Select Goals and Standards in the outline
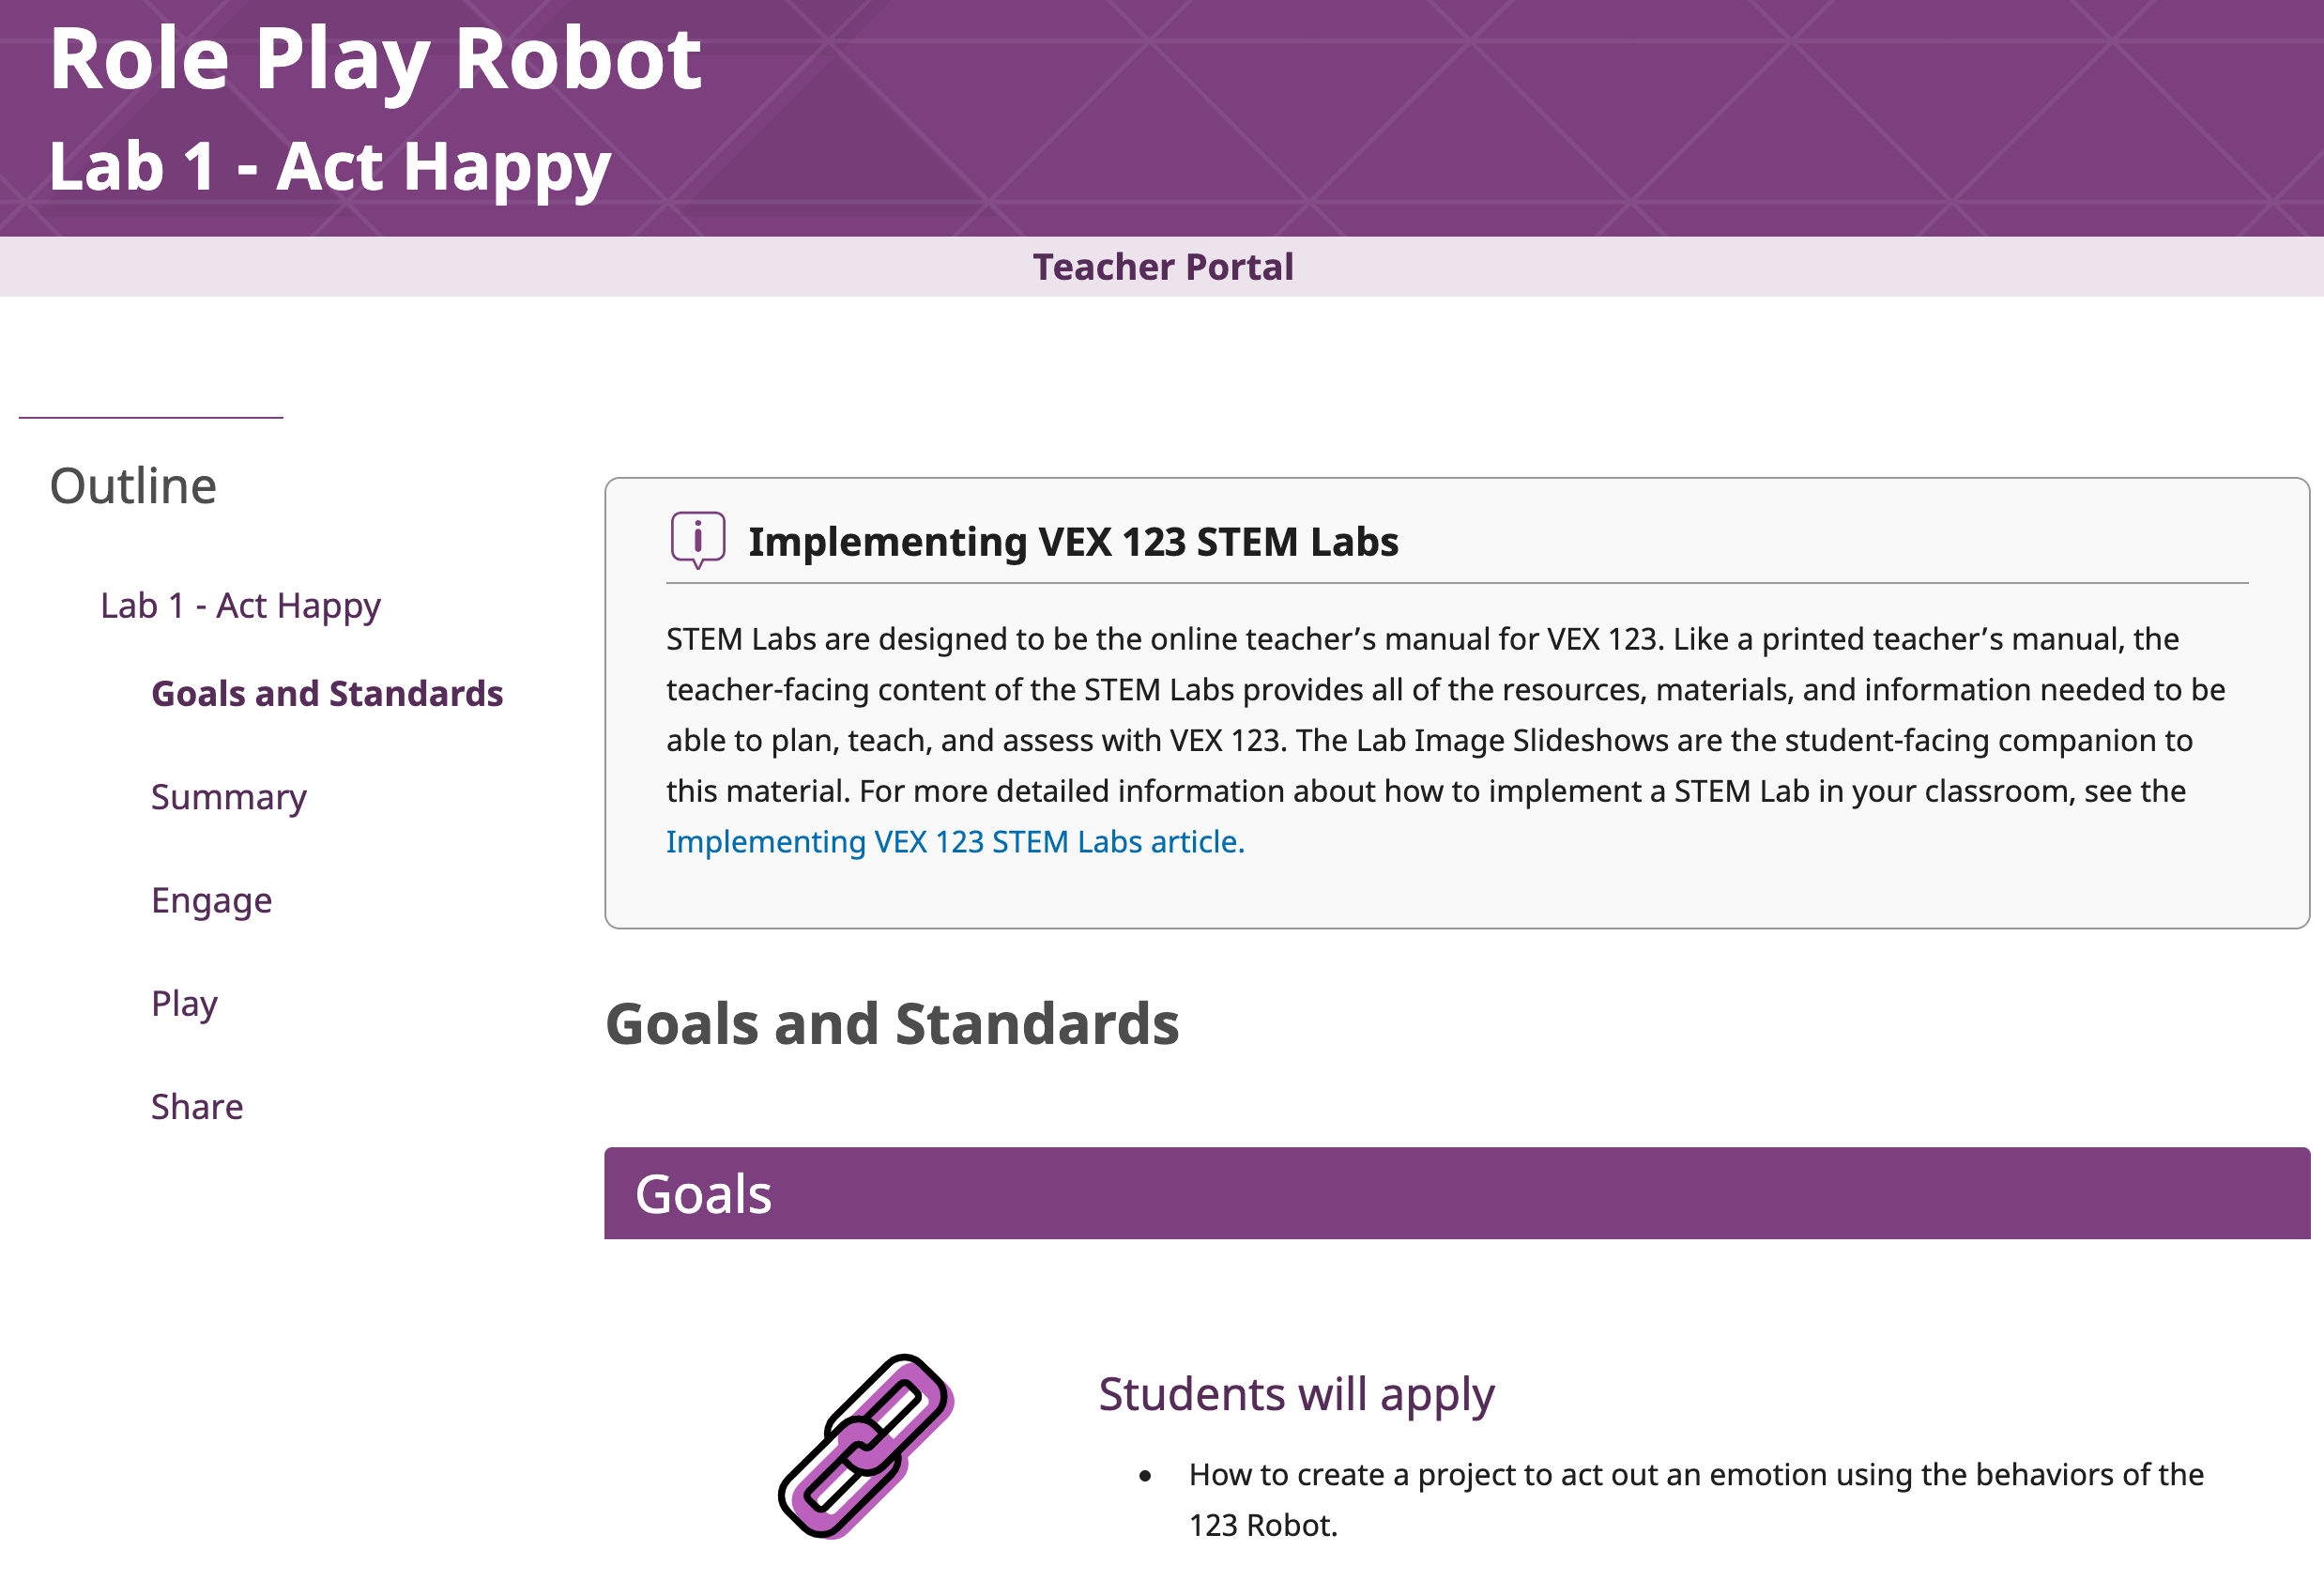This screenshot has height=1581, width=2324. pyautogui.click(x=327, y=693)
